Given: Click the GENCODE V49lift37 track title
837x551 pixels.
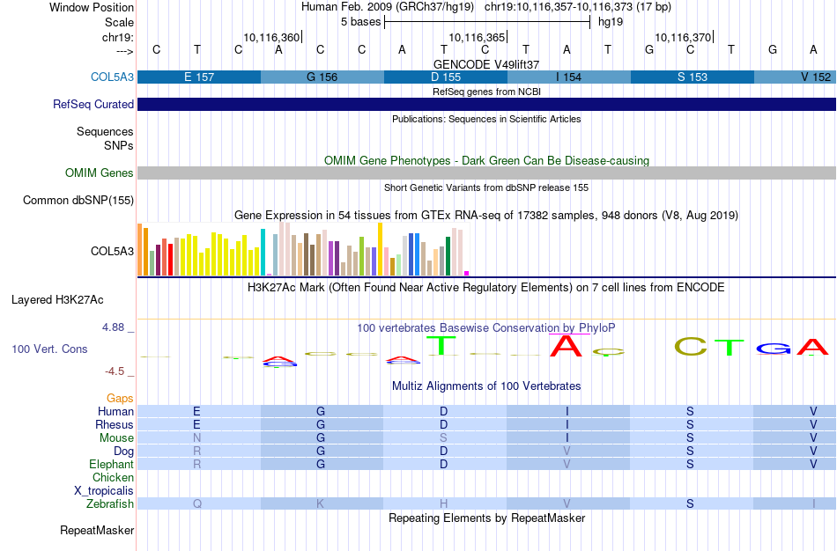Looking at the screenshot, I should click(x=486, y=64).
